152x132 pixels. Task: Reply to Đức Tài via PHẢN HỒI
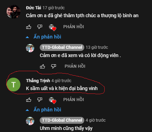[74, 27]
